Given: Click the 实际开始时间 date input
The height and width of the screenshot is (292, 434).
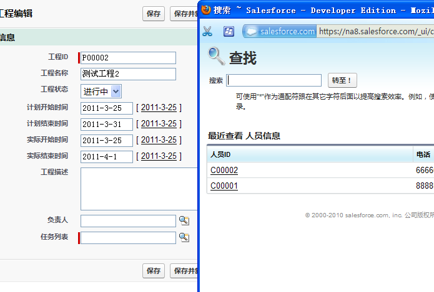Looking at the screenshot, I should 107,141.
